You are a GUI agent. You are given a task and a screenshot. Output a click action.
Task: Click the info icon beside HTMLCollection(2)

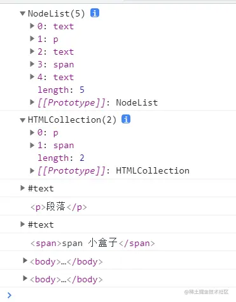click(126, 119)
